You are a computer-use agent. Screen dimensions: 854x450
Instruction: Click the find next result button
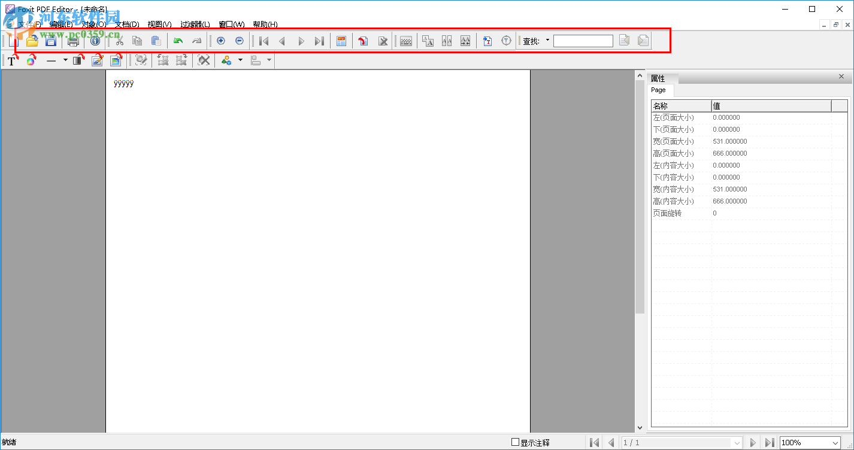[643, 41]
